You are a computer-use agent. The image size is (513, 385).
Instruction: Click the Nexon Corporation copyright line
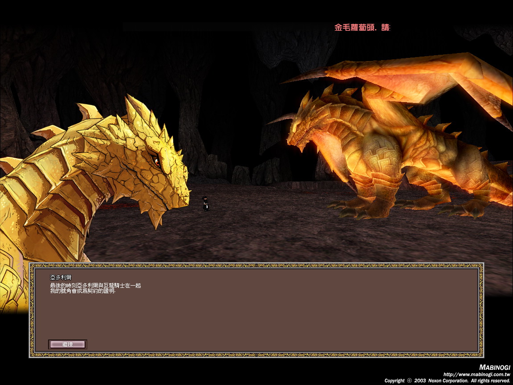(x=448, y=381)
